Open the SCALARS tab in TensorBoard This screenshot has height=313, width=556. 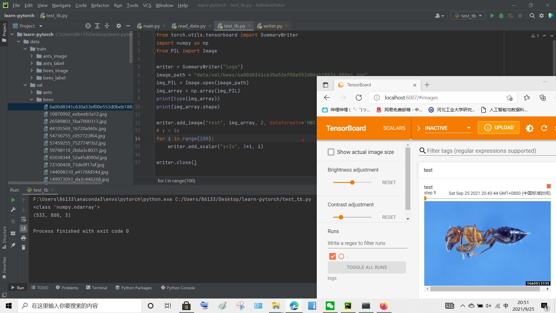[394, 128]
